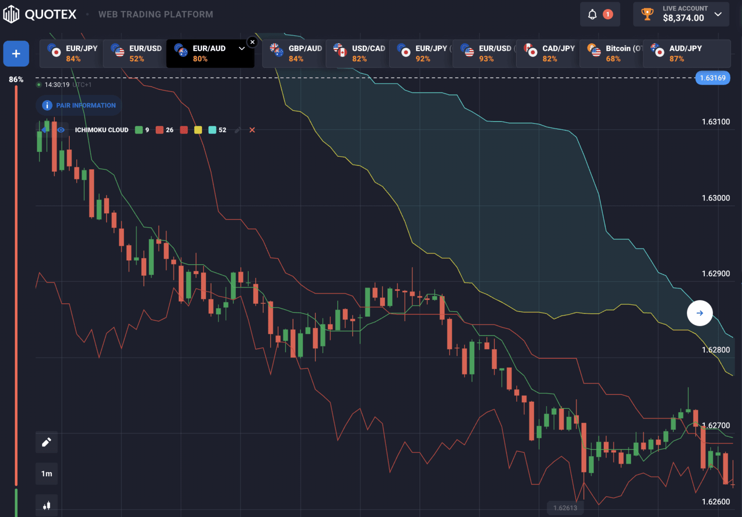Open the 1m timeframe selector

[46, 474]
